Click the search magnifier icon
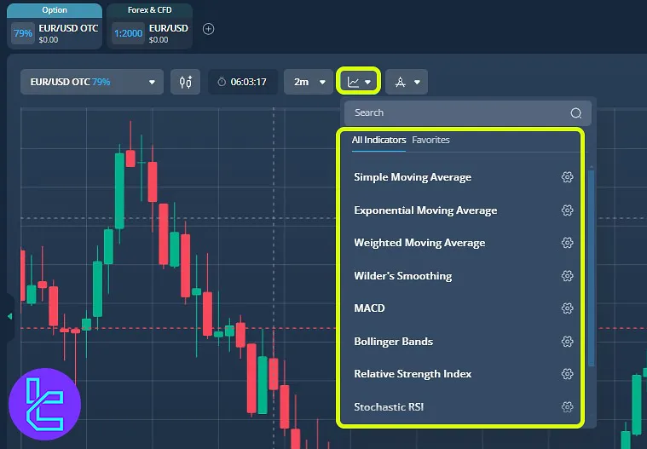The image size is (647, 449). point(576,113)
